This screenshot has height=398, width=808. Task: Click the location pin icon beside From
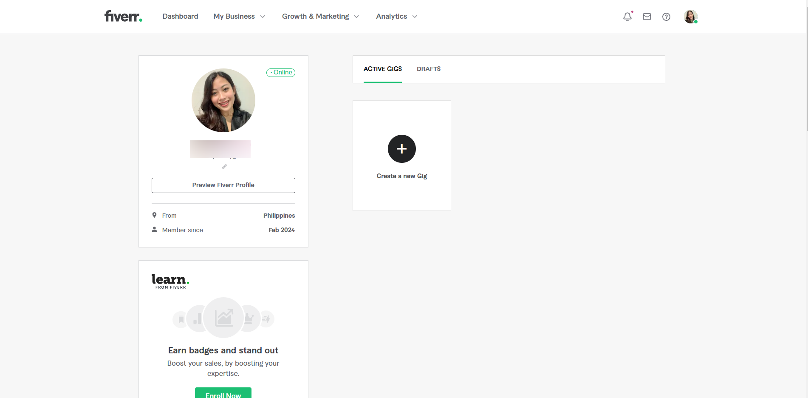pyautogui.click(x=155, y=215)
